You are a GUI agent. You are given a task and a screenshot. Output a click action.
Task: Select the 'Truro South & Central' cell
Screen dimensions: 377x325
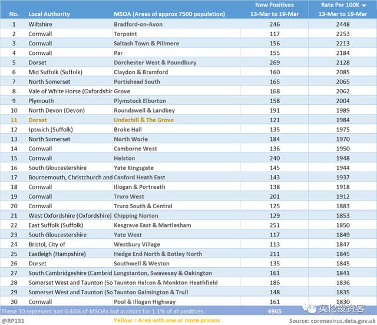pyautogui.click(x=143, y=206)
